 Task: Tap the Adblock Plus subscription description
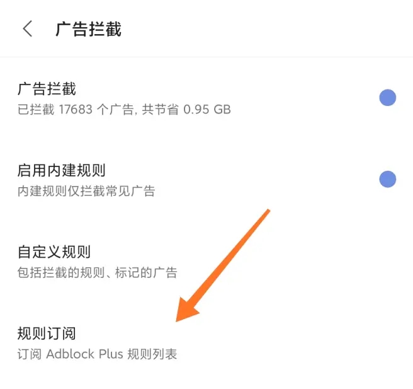[x=97, y=354]
